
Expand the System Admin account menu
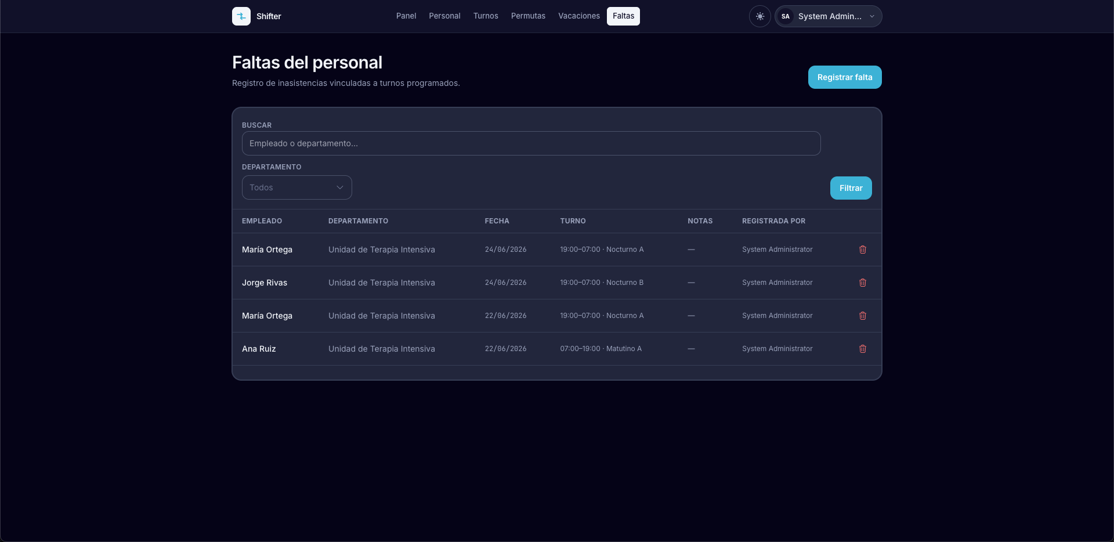click(829, 16)
